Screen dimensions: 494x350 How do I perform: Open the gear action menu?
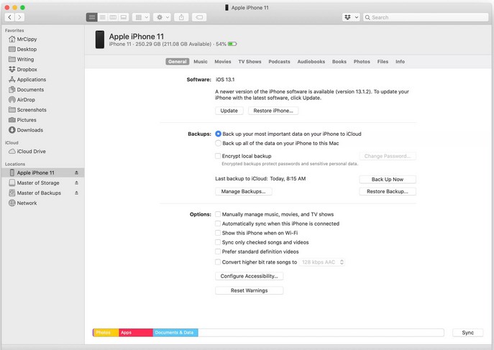(x=163, y=17)
